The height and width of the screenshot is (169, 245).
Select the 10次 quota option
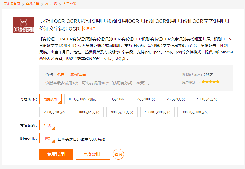[x=47, y=125]
